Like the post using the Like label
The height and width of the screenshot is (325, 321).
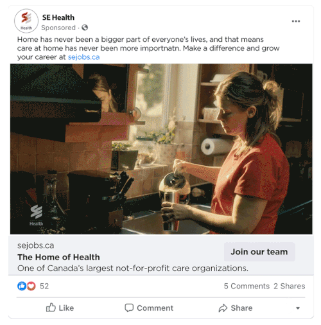point(66,308)
